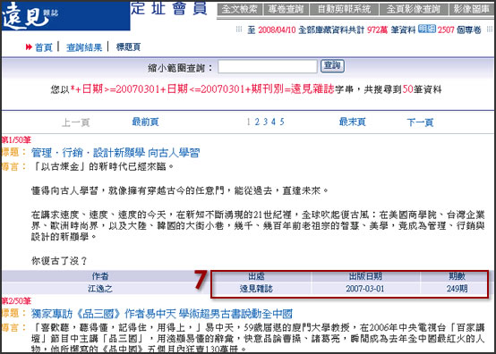This screenshot has width=496, height=354.
Task: Jump to 最末頁 of results
Action: [x=353, y=122]
